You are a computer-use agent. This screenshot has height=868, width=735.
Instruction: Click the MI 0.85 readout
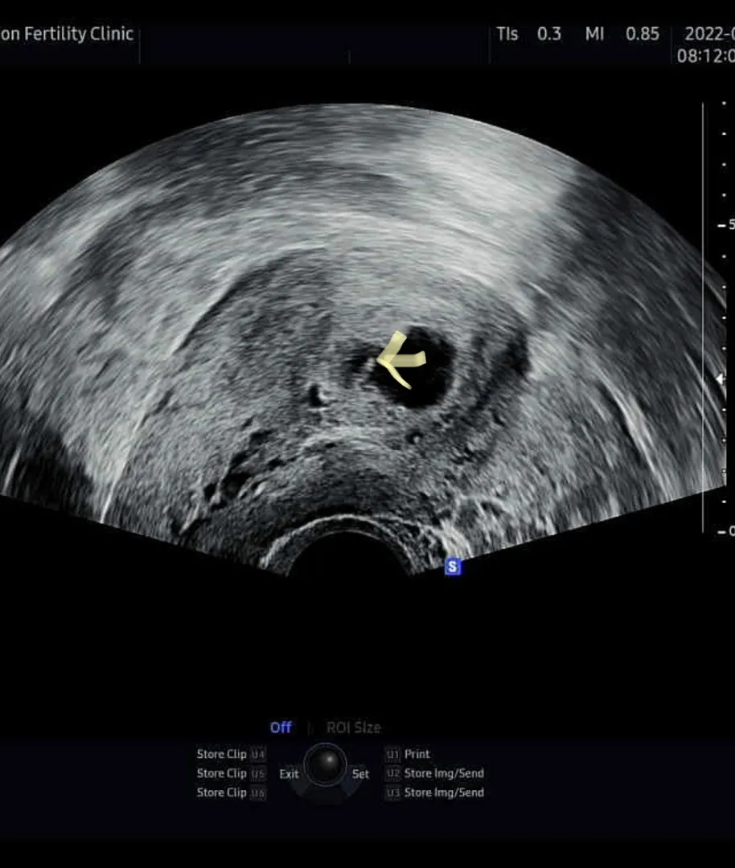click(x=622, y=34)
